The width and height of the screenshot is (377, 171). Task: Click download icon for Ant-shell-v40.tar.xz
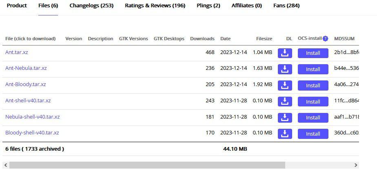[x=285, y=101]
